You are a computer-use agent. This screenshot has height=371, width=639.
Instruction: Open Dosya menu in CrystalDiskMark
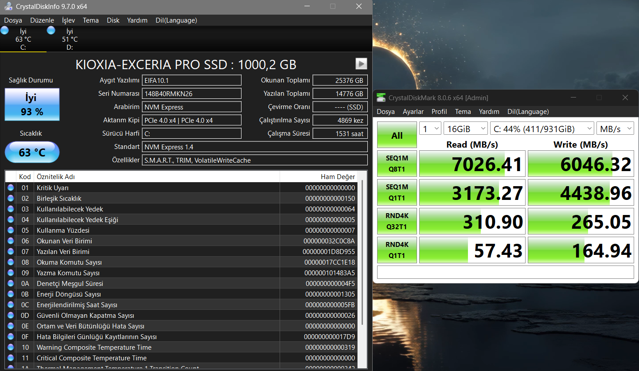[x=386, y=112]
